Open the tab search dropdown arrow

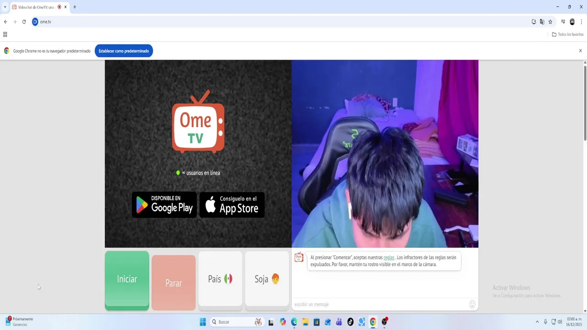click(5, 7)
